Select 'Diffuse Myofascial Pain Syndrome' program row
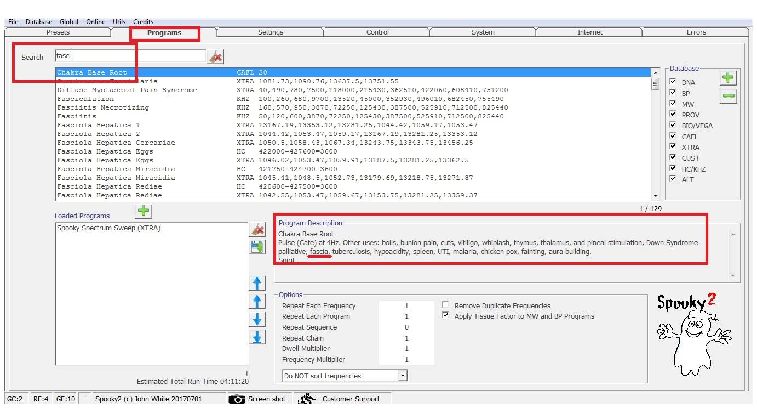The width and height of the screenshot is (757, 408). 353,90
